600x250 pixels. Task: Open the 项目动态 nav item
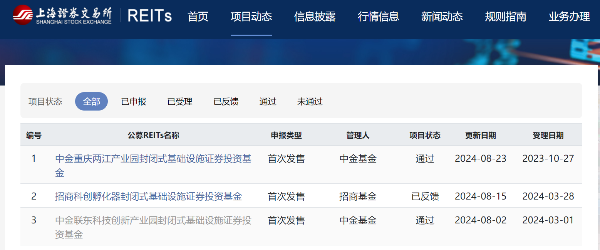pos(251,17)
